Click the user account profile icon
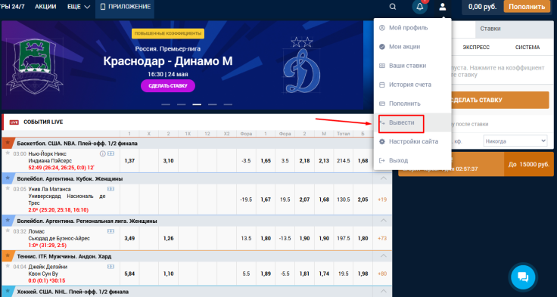 [443, 7]
